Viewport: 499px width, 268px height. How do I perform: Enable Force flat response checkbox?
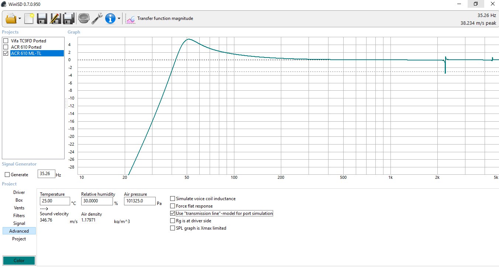[x=172, y=206]
